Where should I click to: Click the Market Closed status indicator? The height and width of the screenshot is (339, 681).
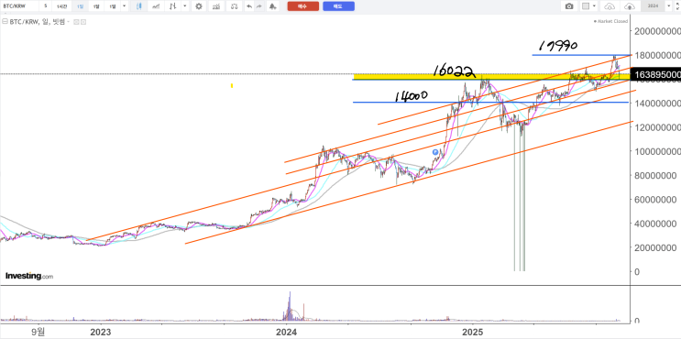[610, 21]
